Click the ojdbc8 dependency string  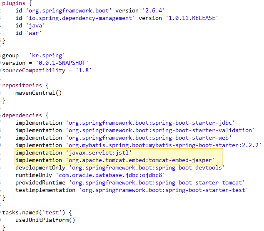click(110, 175)
